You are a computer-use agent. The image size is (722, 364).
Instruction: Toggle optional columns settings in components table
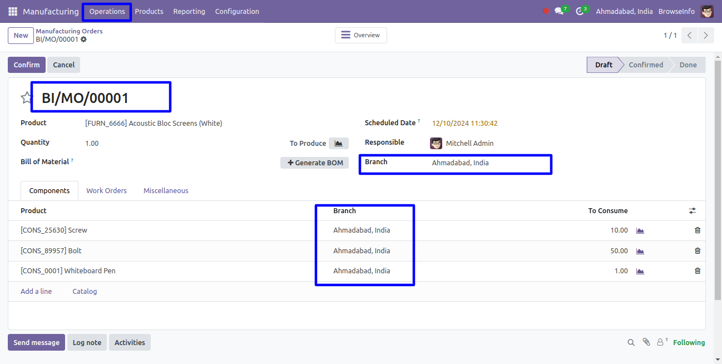click(x=692, y=211)
